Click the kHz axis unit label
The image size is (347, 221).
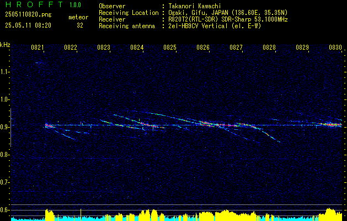click(x=5, y=45)
